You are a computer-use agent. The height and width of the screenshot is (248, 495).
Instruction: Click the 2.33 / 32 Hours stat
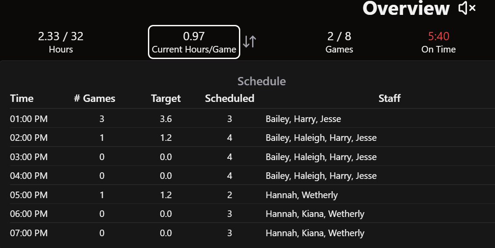coord(61,42)
